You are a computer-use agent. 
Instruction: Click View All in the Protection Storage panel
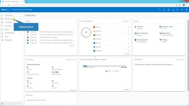[x=126, y=90]
